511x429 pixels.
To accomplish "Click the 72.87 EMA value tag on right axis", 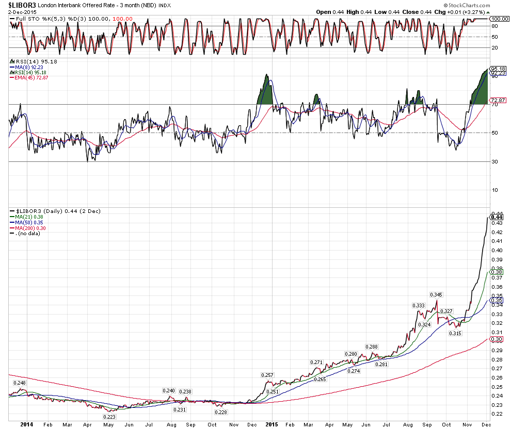I will [498, 100].
